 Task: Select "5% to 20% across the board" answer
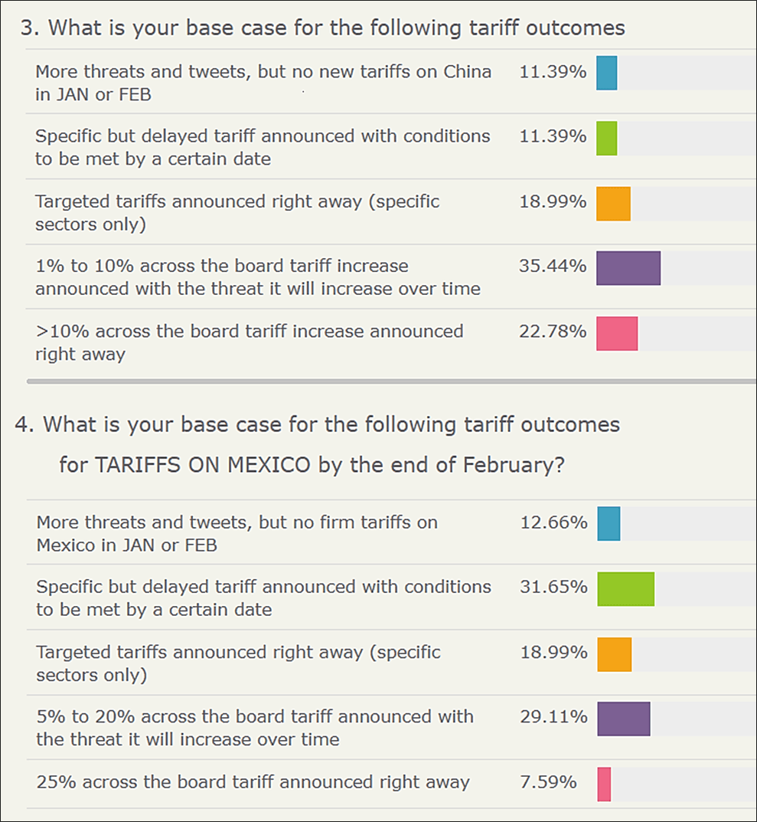255,728
